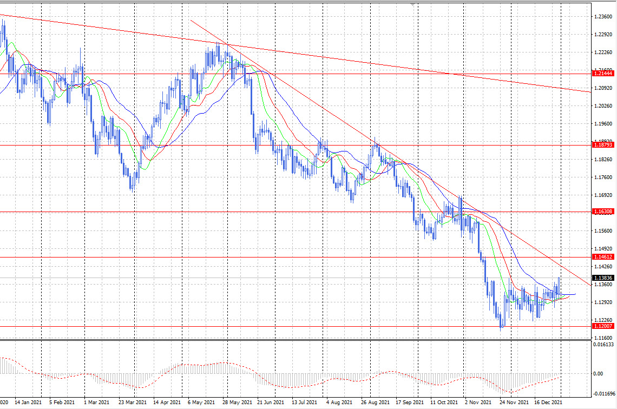This screenshot has width=617, height=409.
Task: Click the red 1.16308 price level label
Action: pyautogui.click(x=603, y=212)
